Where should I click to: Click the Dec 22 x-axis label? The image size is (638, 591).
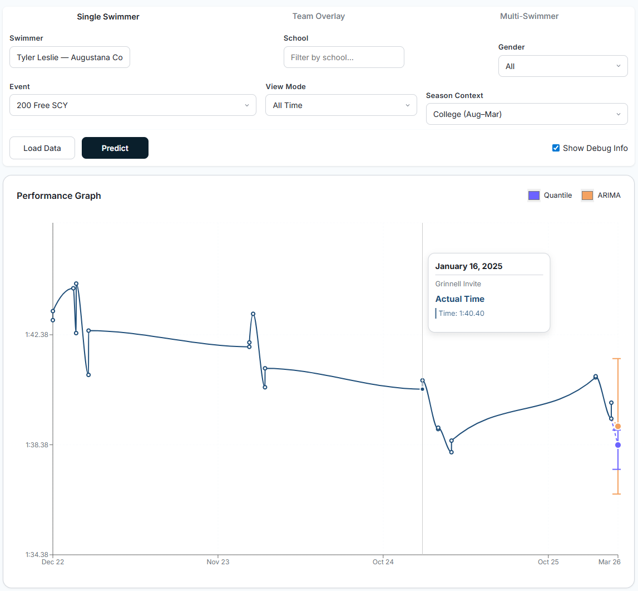(53, 562)
